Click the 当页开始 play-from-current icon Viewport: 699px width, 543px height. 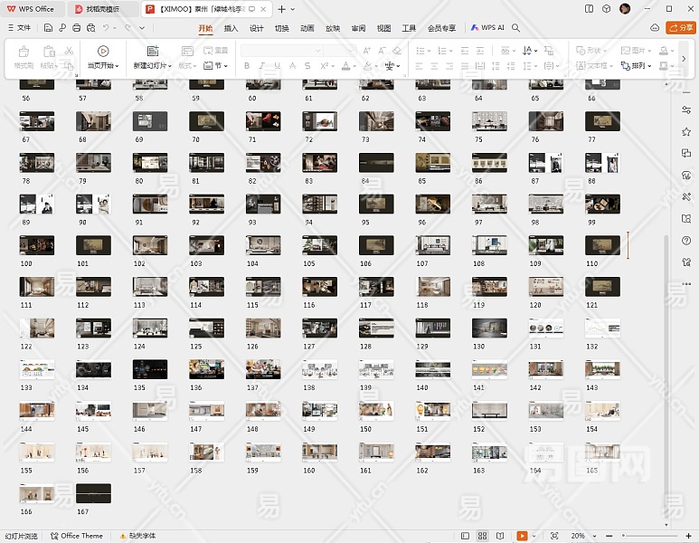[x=102, y=52]
